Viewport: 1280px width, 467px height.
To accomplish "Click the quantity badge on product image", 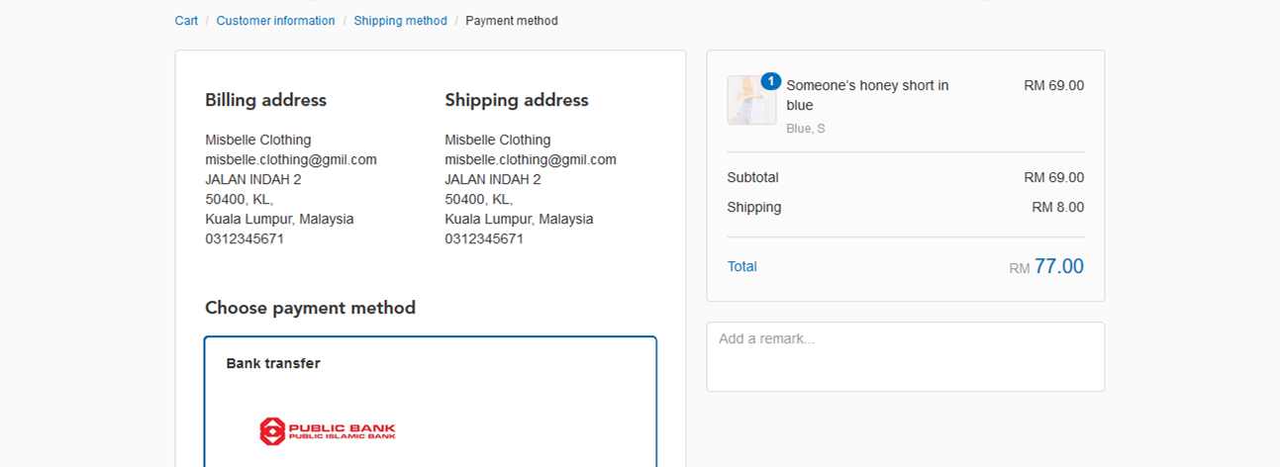I will pyautogui.click(x=771, y=81).
